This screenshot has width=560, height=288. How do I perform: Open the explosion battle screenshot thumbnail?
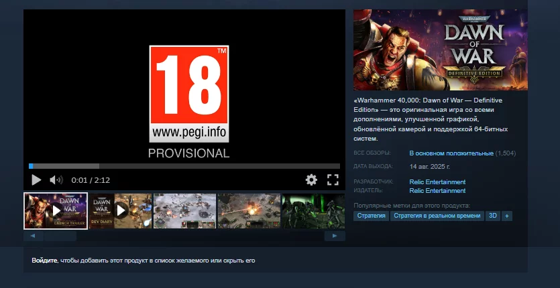pos(249,211)
